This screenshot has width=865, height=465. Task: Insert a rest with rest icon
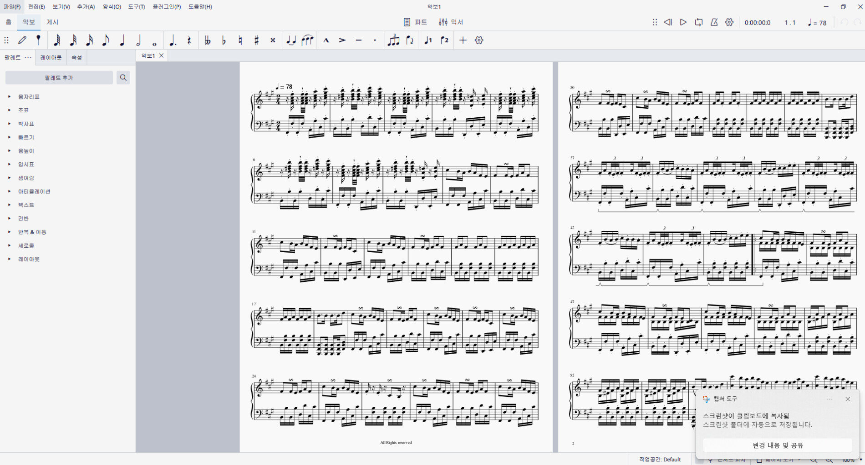pos(189,40)
